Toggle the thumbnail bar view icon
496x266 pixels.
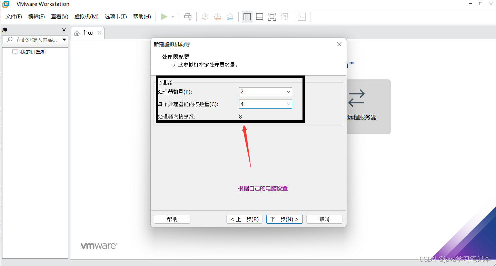click(259, 17)
